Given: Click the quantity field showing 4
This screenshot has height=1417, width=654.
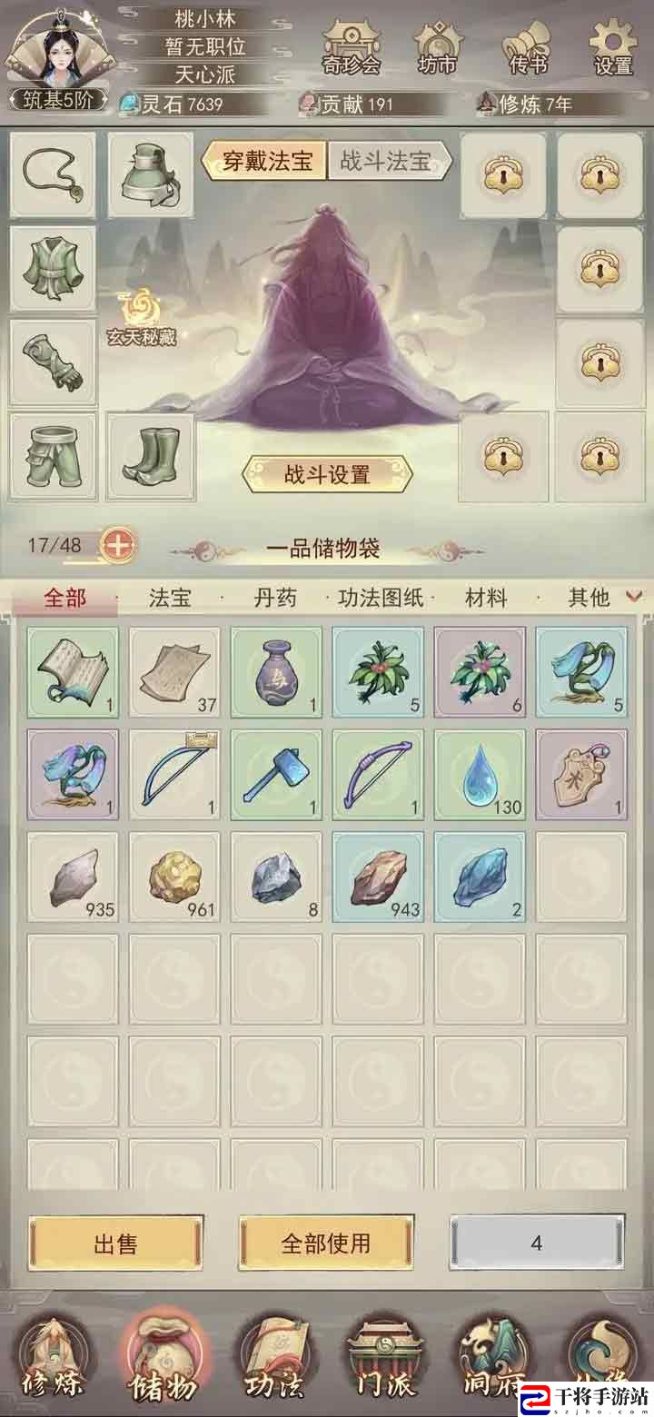Looking at the screenshot, I should tap(537, 1243).
